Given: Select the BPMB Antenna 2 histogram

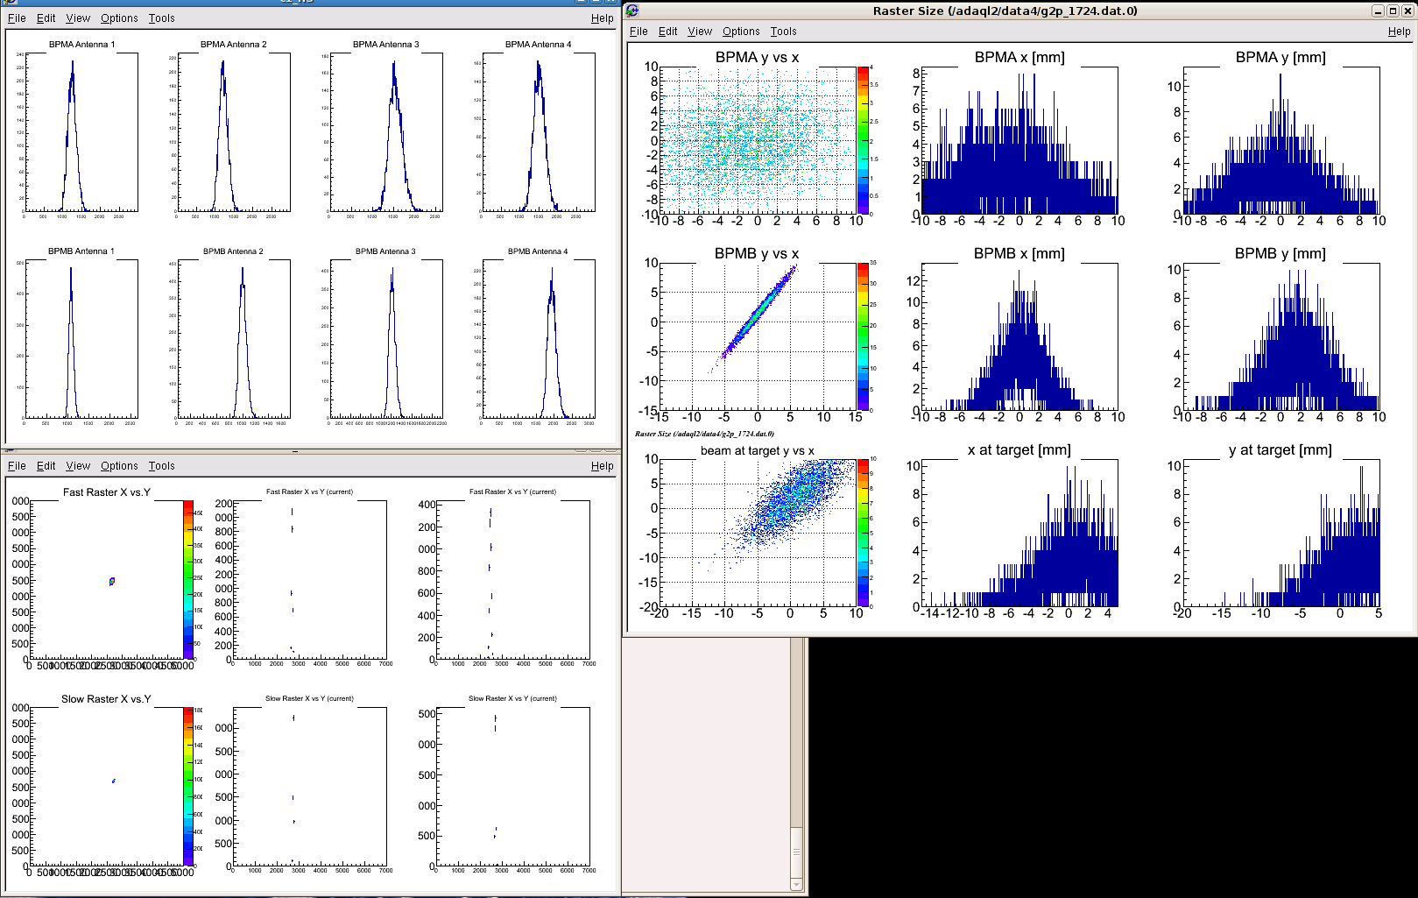Looking at the screenshot, I should coord(235,339).
